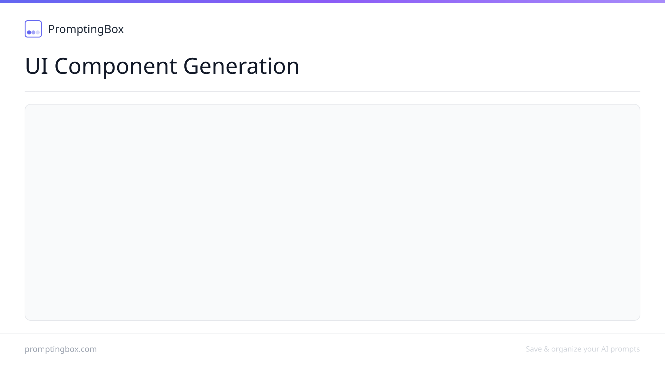The width and height of the screenshot is (665, 369).
Task: Click the word Box in PromptingBox header
Action: (114, 29)
